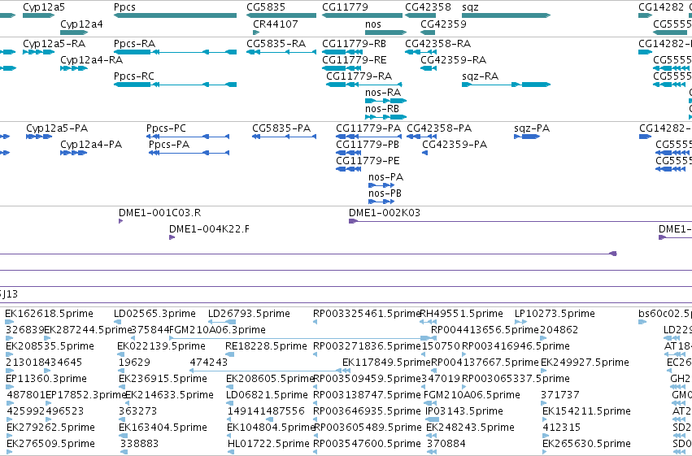Select the CG42359-RA transcript

click(x=429, y=68)
